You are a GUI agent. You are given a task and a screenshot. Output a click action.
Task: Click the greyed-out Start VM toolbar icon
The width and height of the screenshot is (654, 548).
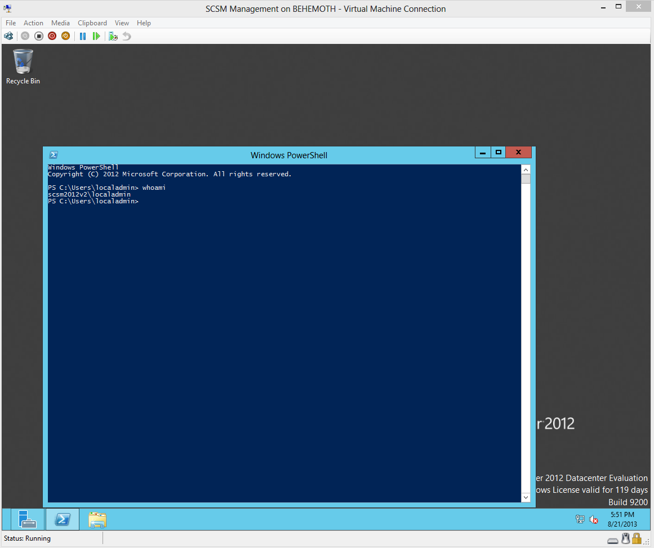(25, 36)
